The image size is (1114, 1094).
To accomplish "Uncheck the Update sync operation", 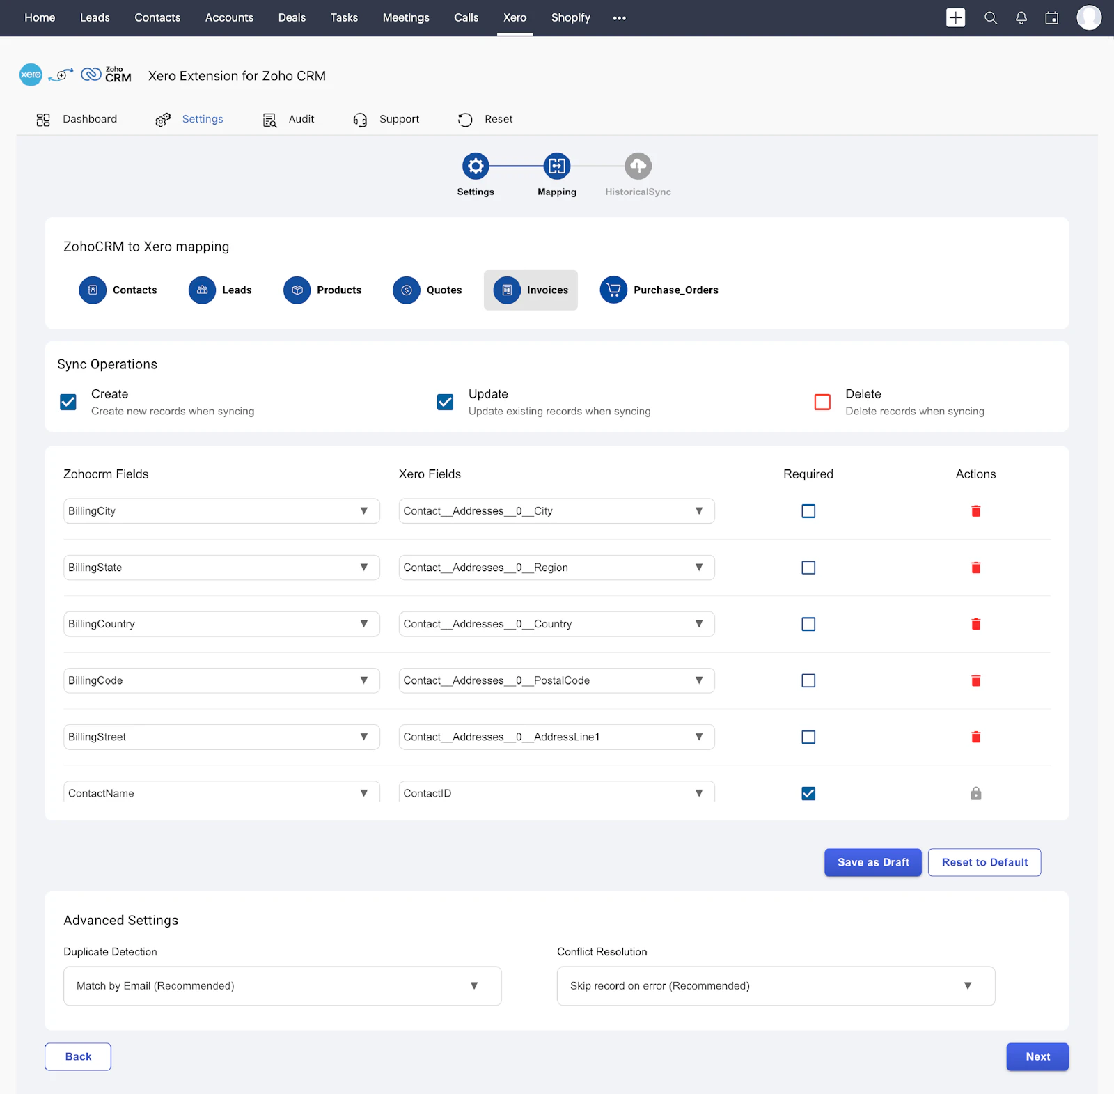I will click(x=445, y=402).
